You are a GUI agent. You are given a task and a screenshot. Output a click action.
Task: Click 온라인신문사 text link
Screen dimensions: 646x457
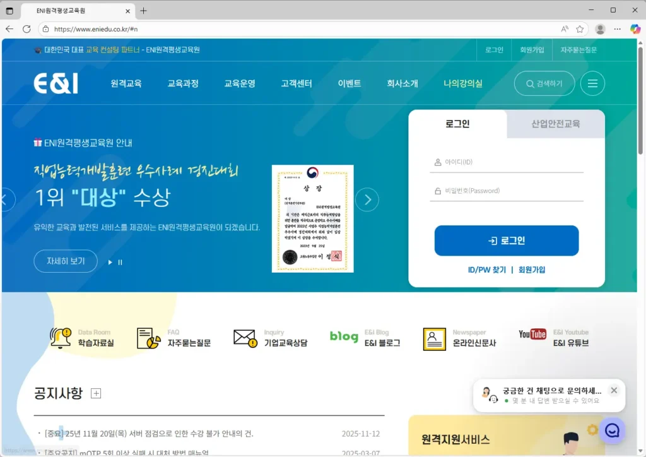[x=474, y=343]
